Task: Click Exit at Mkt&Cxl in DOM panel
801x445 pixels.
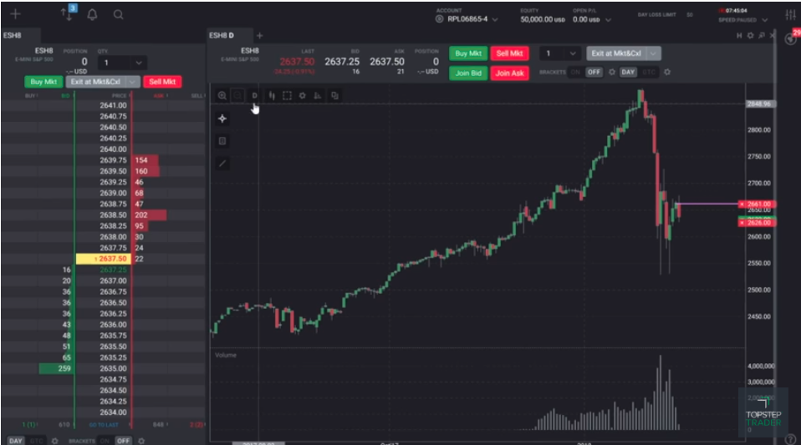Action: coord(96,82)
